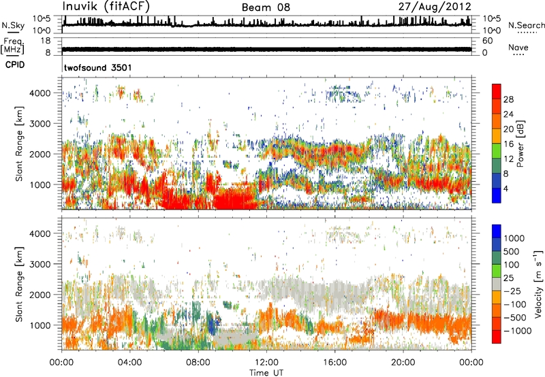
Task: Click the '1000' tick on velocity colorbar
Action: click(514, 238)
